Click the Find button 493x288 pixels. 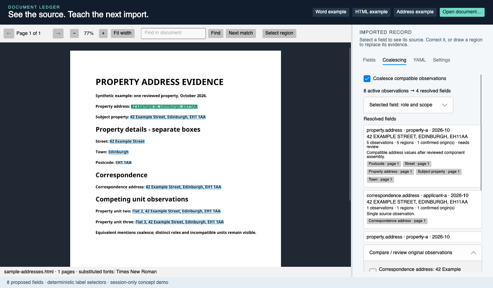coord(216,33)
